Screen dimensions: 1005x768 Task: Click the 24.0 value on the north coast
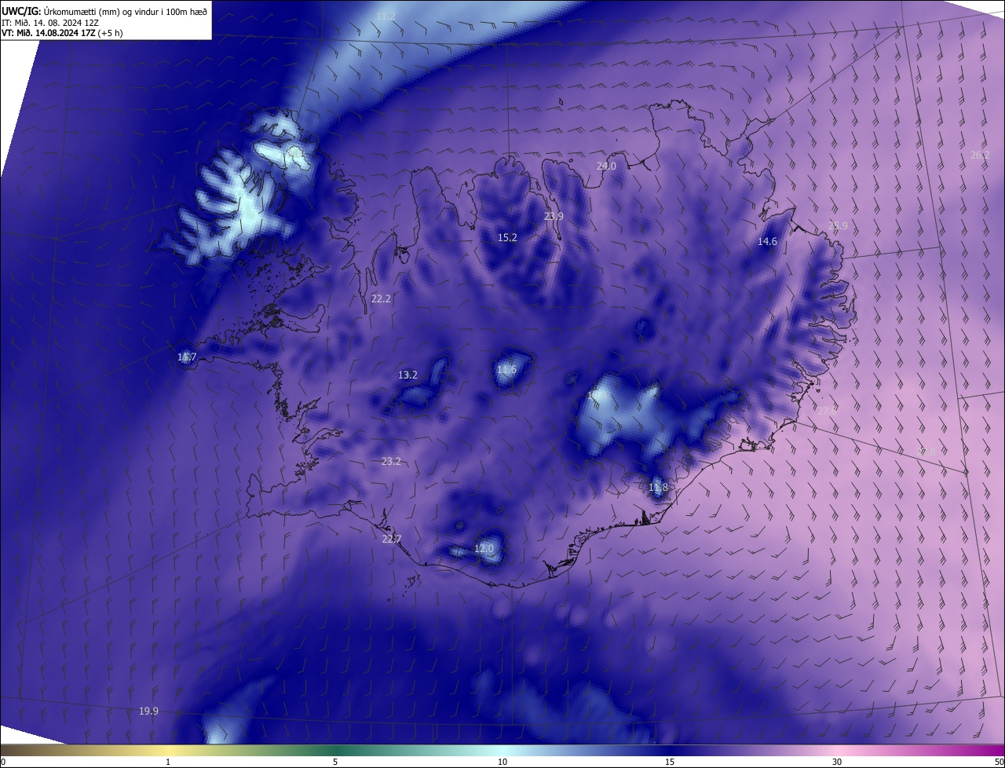606,166
